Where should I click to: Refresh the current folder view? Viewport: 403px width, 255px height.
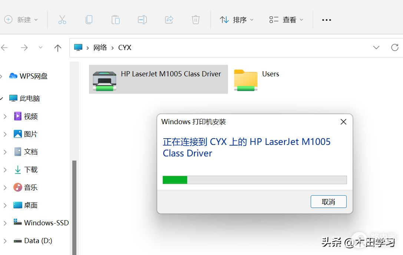[395, 47]
